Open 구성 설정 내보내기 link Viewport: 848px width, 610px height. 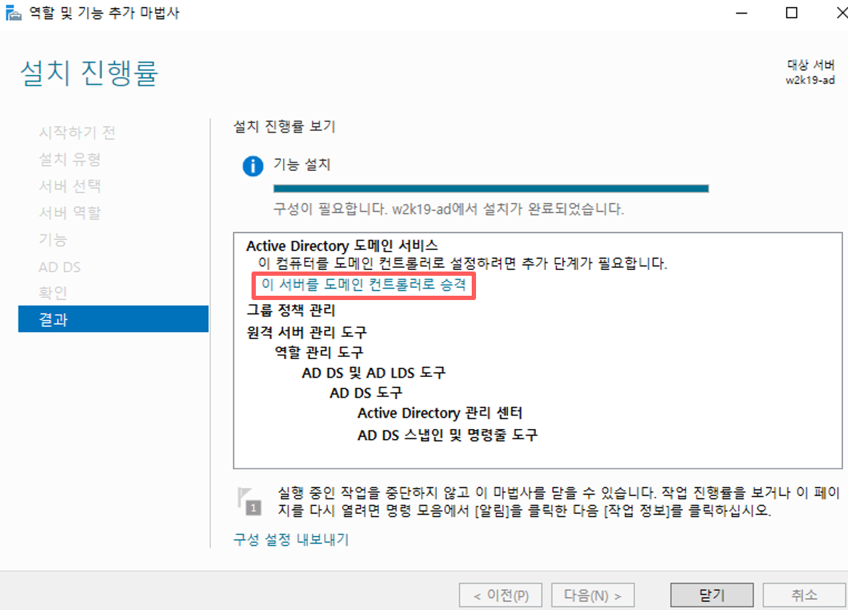point(291,539)
